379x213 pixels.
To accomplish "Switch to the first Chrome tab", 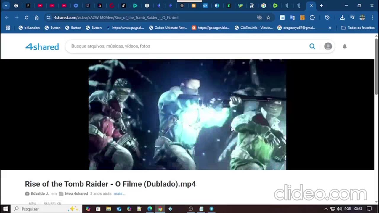I will (16, 5).
